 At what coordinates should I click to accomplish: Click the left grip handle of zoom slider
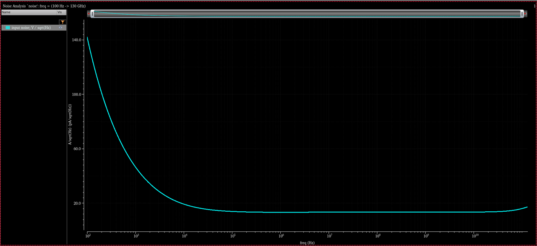[x=92, y=14]
